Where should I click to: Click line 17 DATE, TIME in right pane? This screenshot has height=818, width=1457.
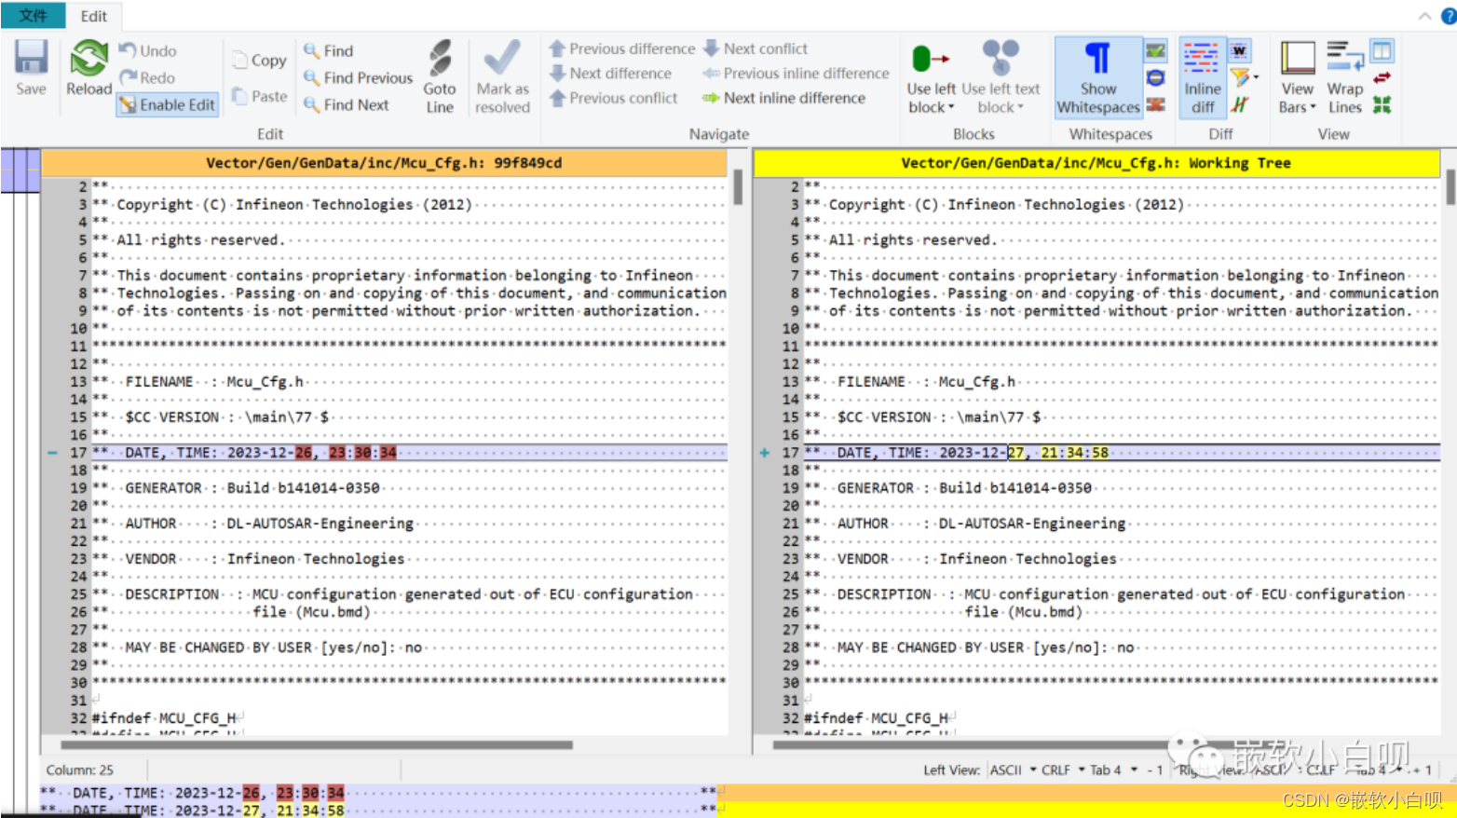tap(1122, 453)
